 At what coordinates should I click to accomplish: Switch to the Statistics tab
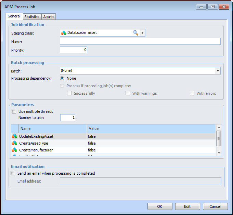click(x=32, y=17)
